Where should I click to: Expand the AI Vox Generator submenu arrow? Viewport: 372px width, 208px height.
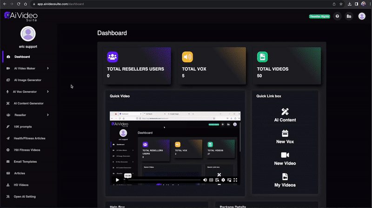click(x=48, y=92)
